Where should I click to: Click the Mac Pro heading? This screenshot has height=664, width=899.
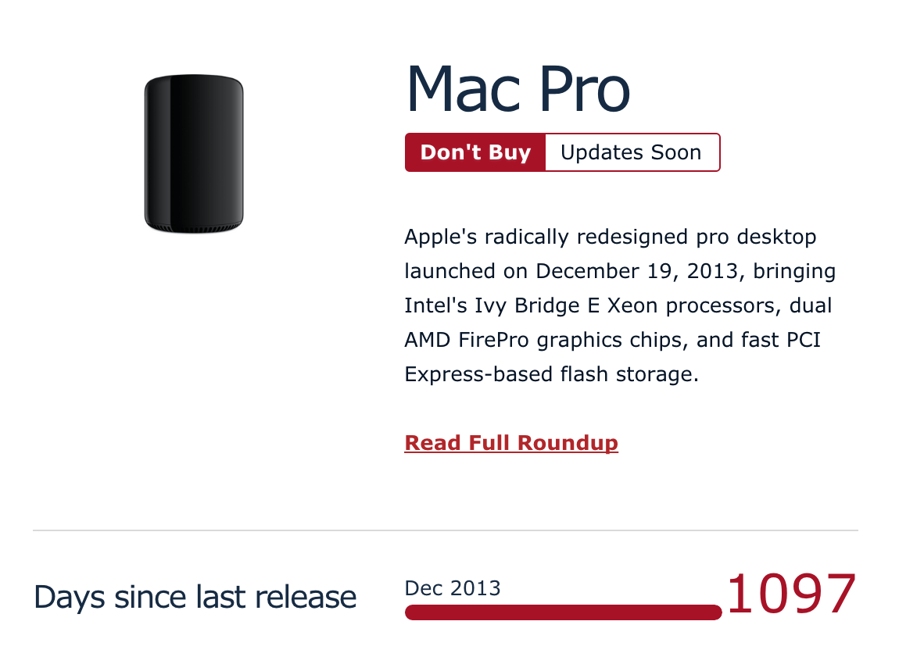[x=518, y=89]
